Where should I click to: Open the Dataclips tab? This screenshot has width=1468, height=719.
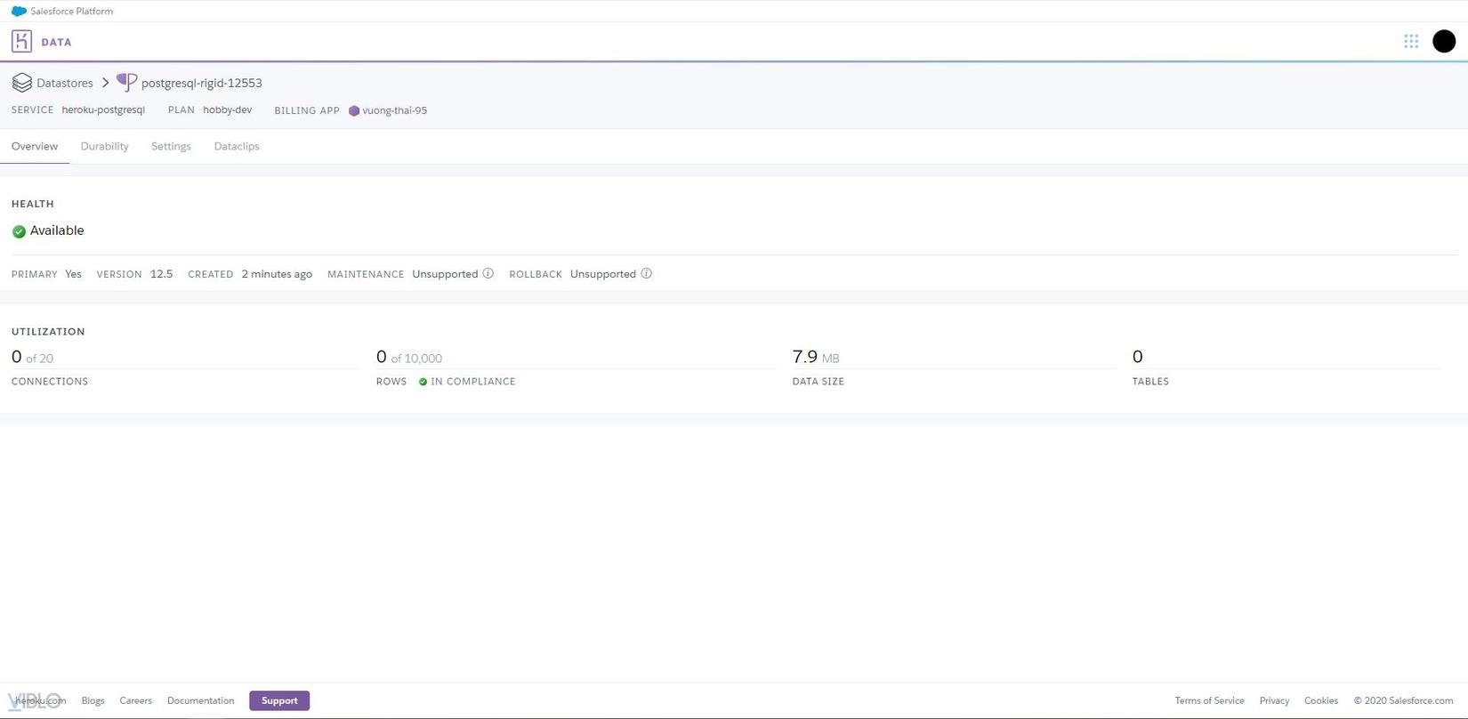click(x=237, y=146)
